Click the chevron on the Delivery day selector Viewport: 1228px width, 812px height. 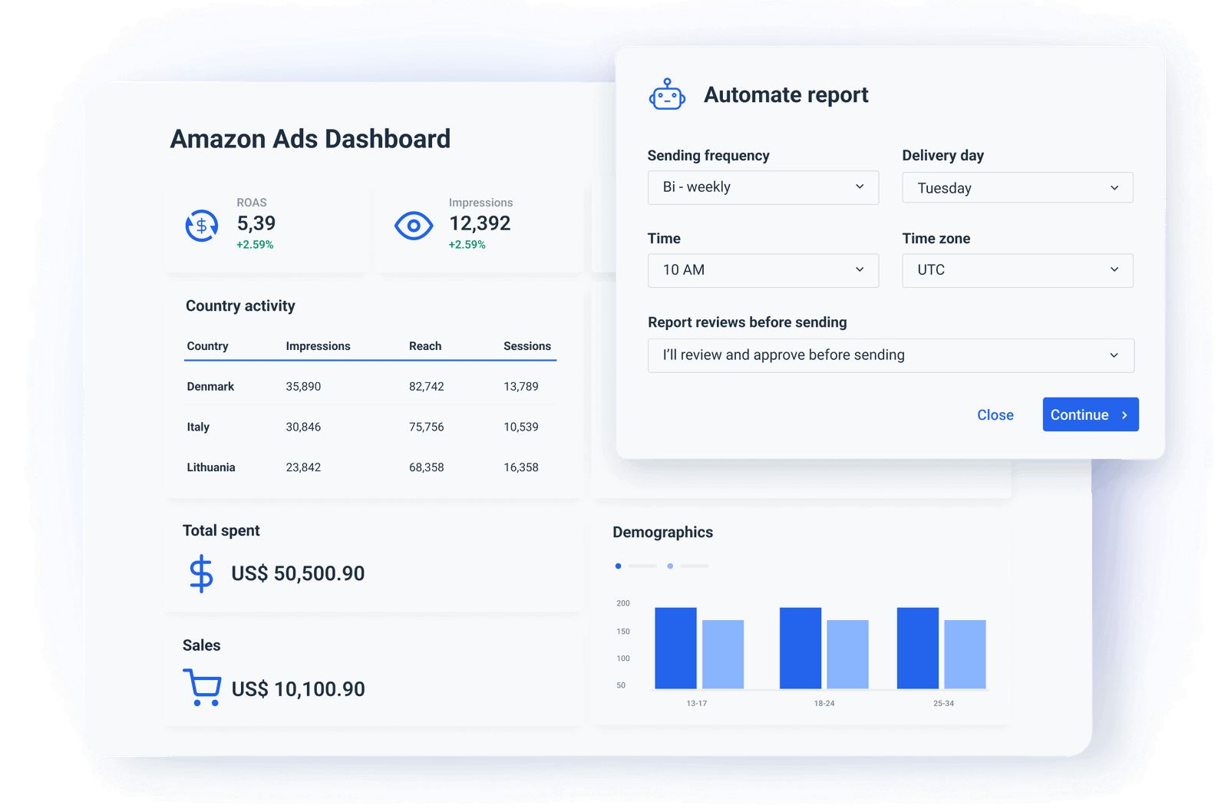(x=1115, y=187)
